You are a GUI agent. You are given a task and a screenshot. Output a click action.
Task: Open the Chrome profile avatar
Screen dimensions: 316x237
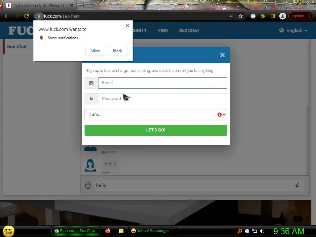[x=283, y=16]
